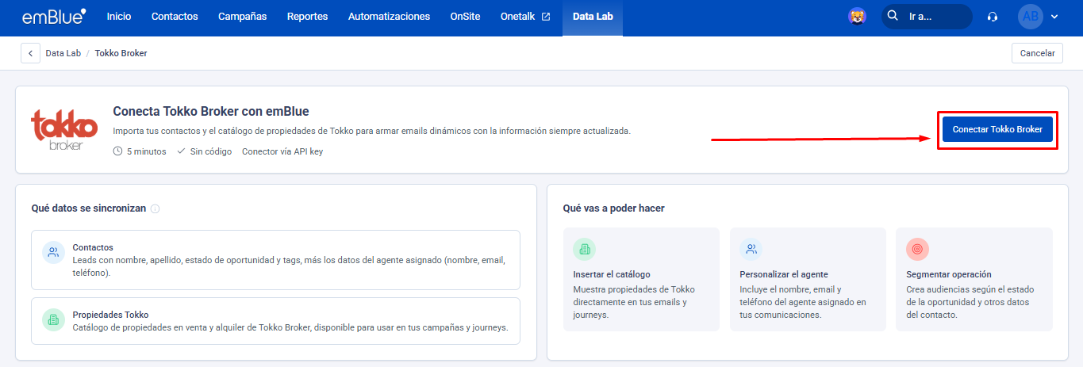Click the Propiedades Tokko data card
The width and height of the screenshot is (1083, 367).
pyautogui.click(x=275, y=321)
